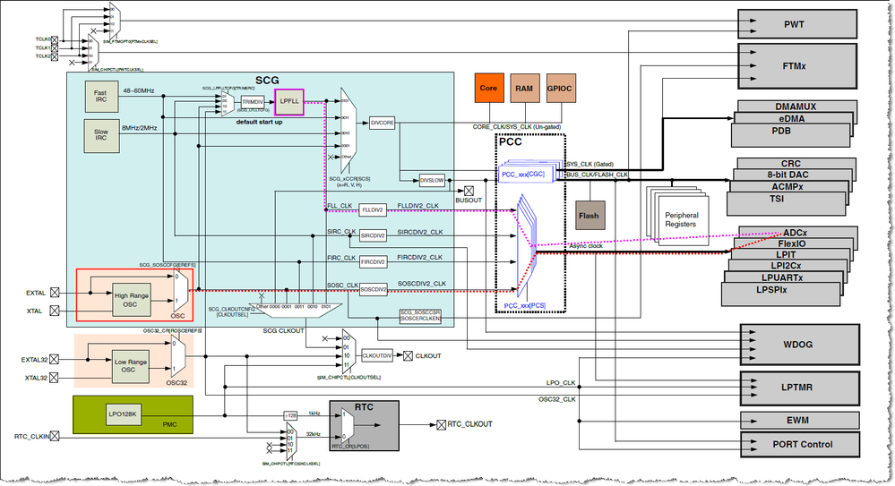
Task: Click the SCG_xCCR[SCS] system clock multiplexer
Action: pyautogui.click(x=349, y=131)
